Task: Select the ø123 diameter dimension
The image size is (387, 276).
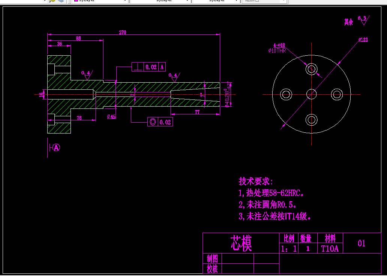Action: tap(363, 40)
